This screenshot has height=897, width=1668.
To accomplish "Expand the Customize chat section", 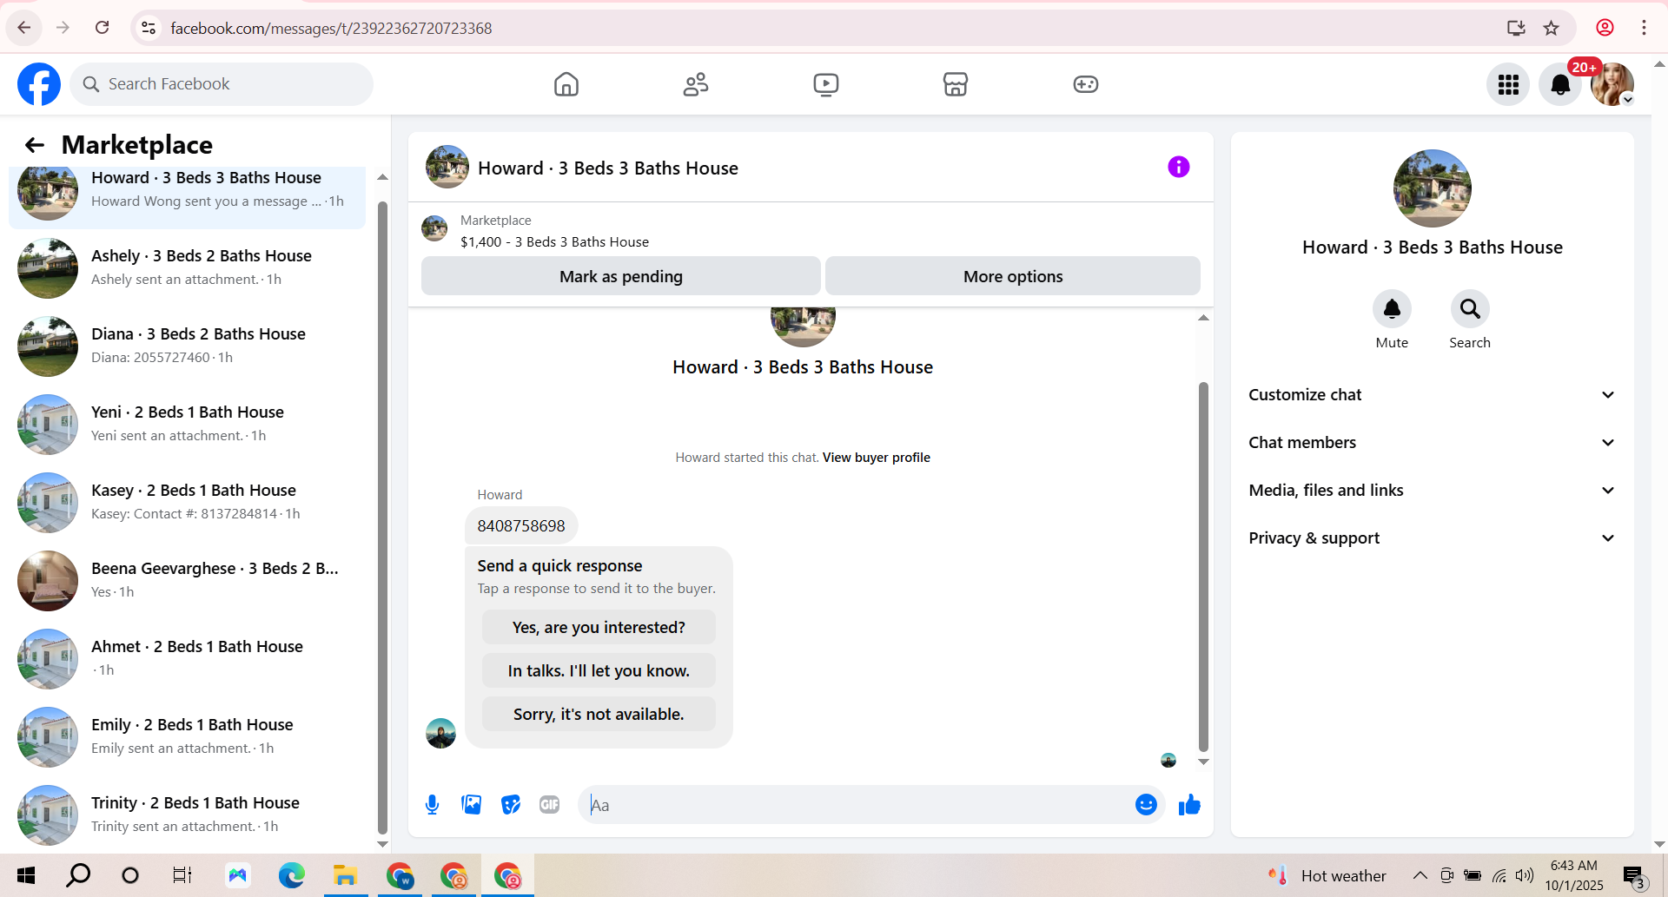I will coord(1433,395).
